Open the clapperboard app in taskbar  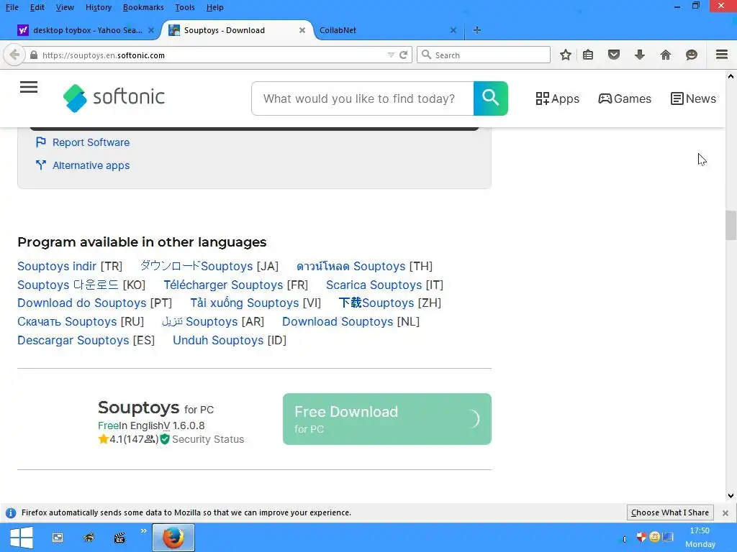[x=120, y=538]
